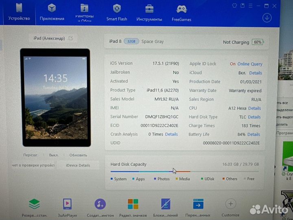The image size is (293, 220).
Task: Click the iOS version 17.5.1 (21F90)
Action: (x=166, y=64)
